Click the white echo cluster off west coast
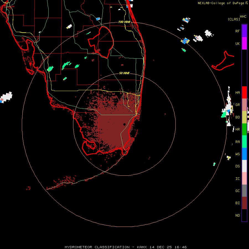249x249 pixels. (x=6, y=97)
